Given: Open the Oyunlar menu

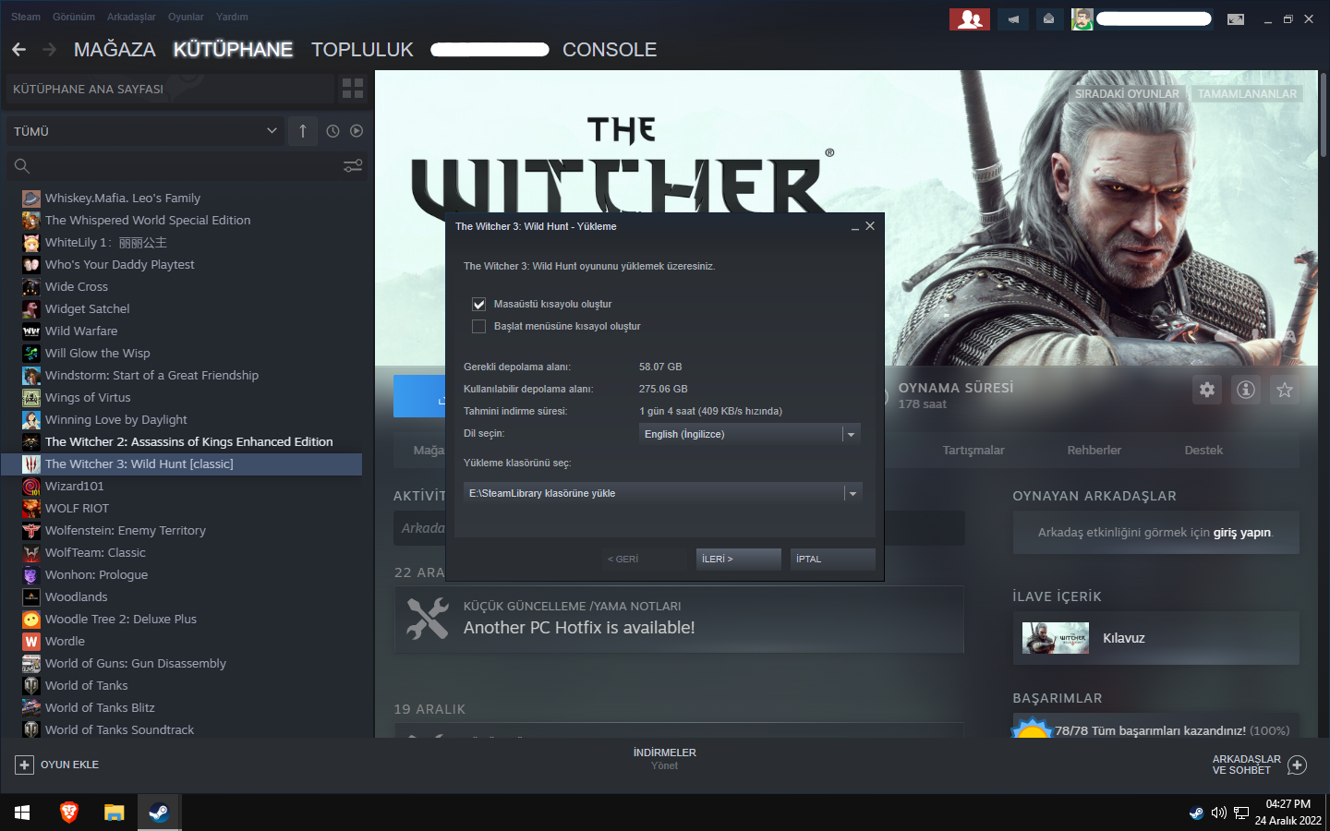Looking at the screenshot, I should (x=186, y=17).
